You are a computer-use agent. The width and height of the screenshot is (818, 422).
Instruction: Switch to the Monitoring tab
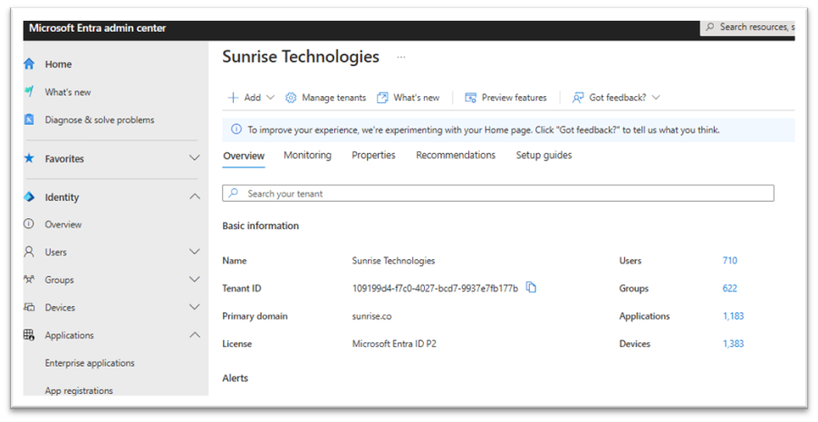pos(307,155)
